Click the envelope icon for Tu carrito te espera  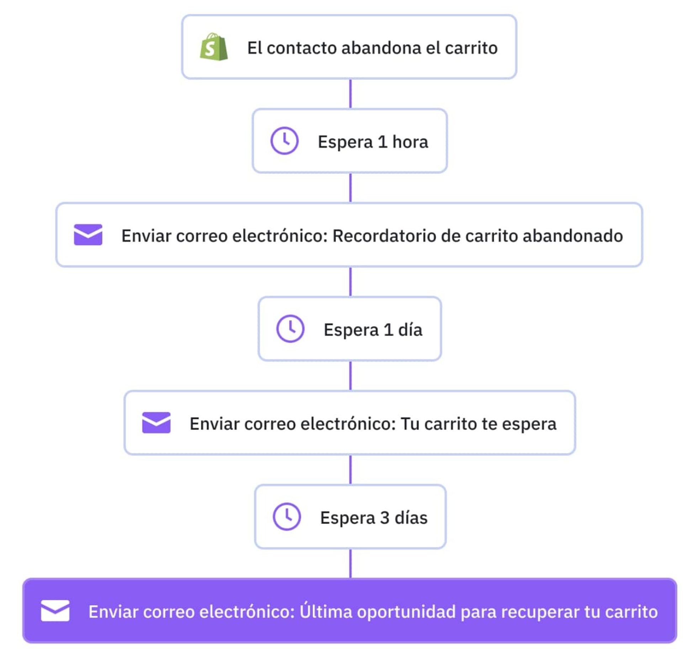pyautogui.click(x=156, y=422)
